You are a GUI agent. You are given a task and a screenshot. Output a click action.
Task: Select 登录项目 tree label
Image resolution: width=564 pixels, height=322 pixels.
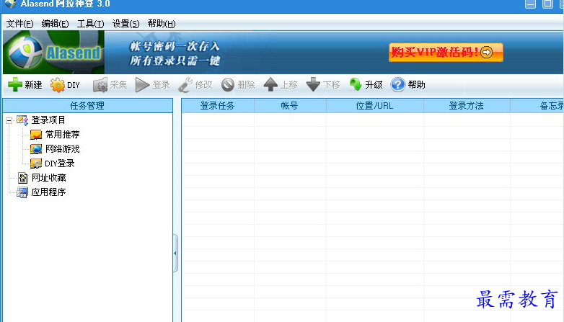tap(48, 120)
